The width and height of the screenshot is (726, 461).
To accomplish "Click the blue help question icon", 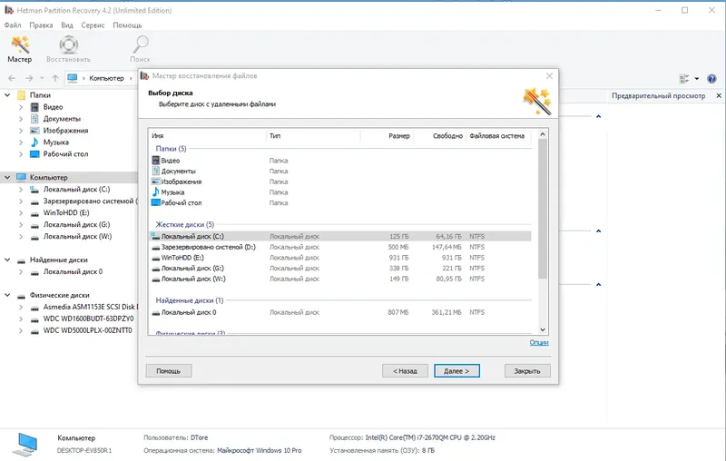I will point(711,79).
